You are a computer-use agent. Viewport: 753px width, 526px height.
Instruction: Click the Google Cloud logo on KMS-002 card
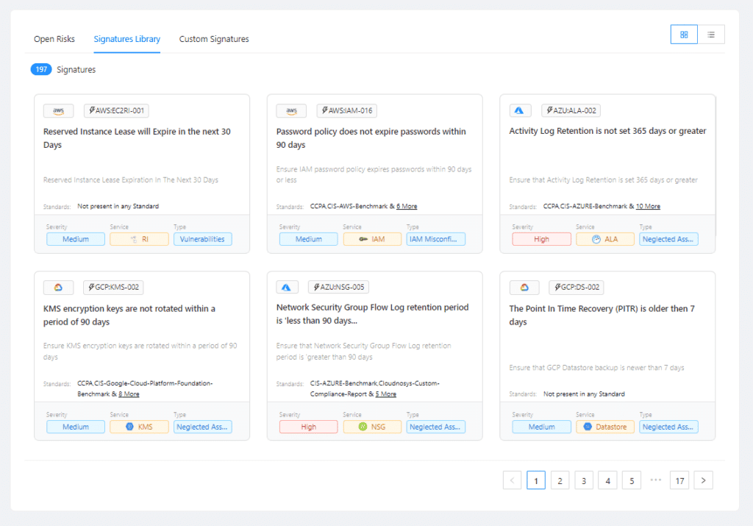[58, 287]
